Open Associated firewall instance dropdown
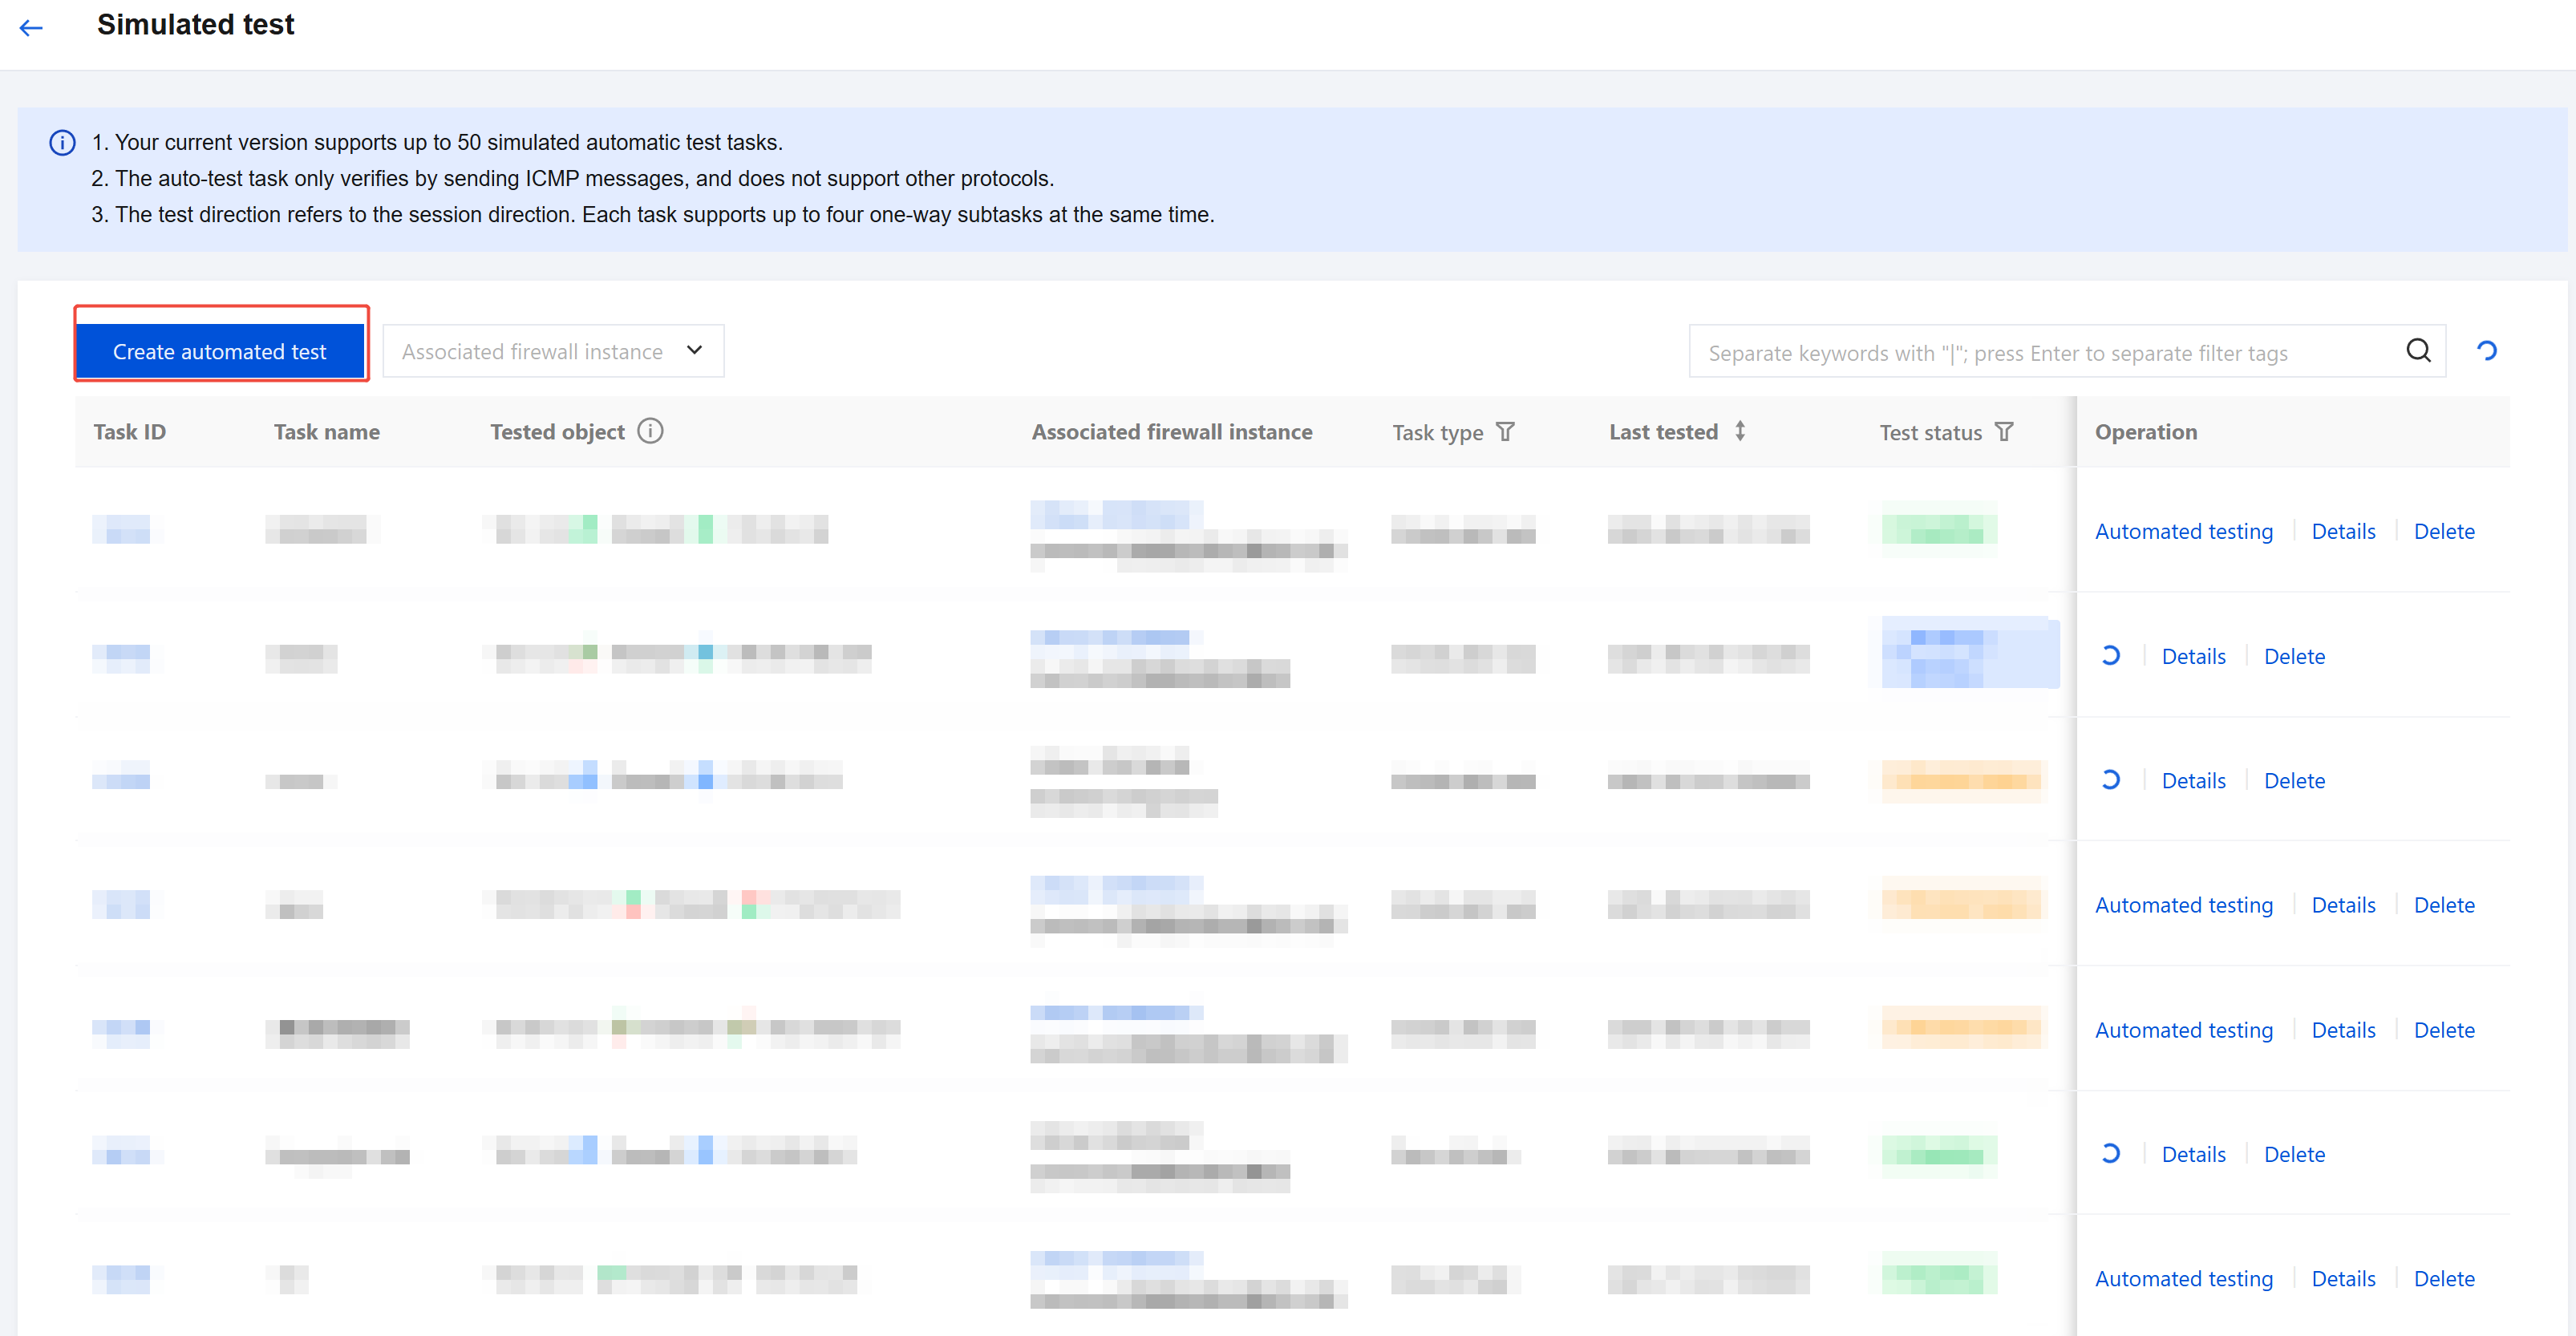2576x1336 pixels. 553,351
